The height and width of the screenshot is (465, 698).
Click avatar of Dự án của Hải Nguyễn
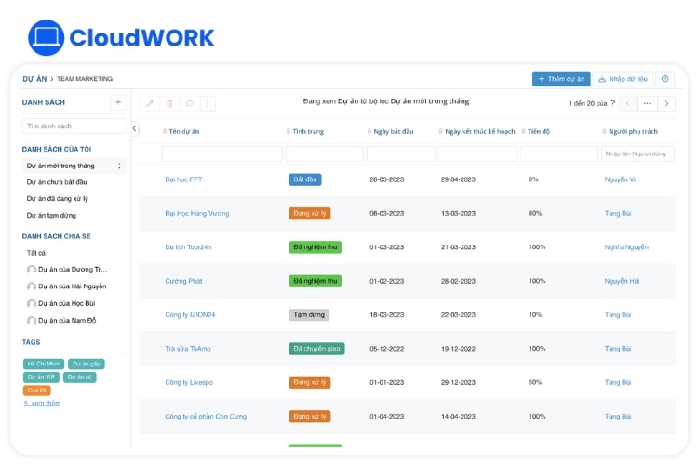pos(32,286)
